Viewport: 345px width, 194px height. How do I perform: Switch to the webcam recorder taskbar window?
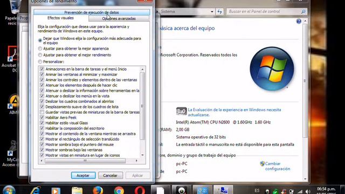pos(182,190)
